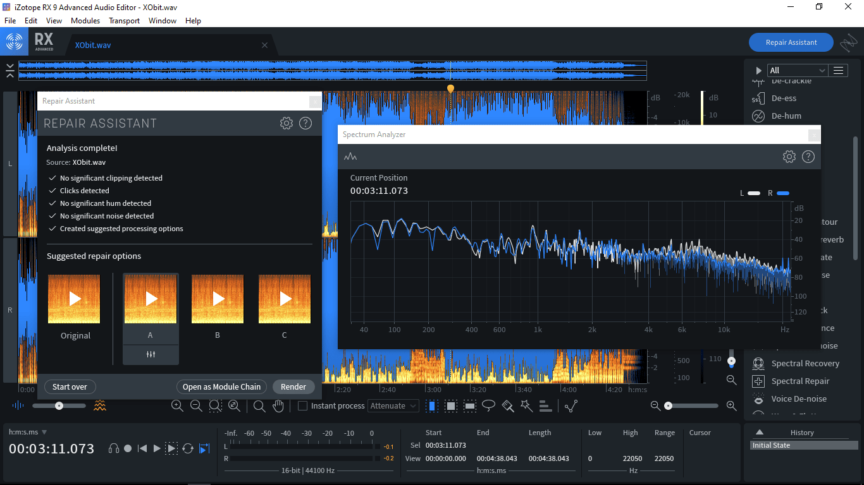Select the Time-frequency selection tool
This screenshot has width=864, height=485.
tap(451, 406)
